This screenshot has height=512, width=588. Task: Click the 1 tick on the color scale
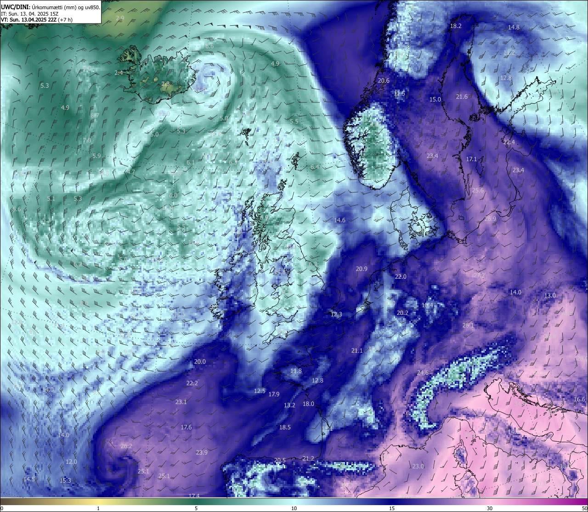[x=98, y=508]
